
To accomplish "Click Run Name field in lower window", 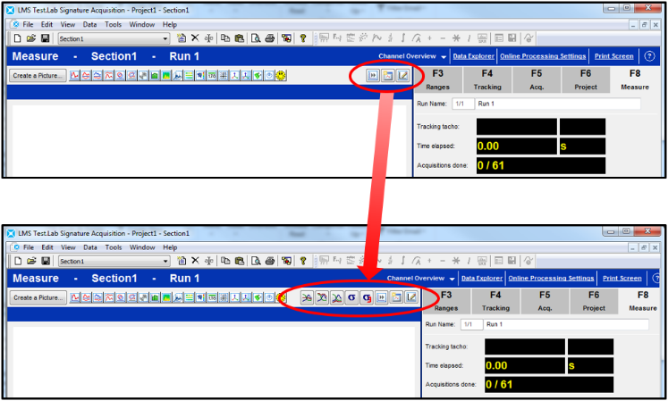I will point(566,324).
